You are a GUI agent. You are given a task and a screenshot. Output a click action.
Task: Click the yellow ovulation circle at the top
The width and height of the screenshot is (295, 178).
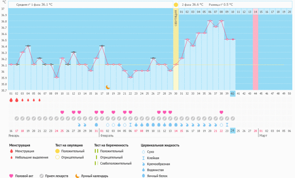click(176, 5)
